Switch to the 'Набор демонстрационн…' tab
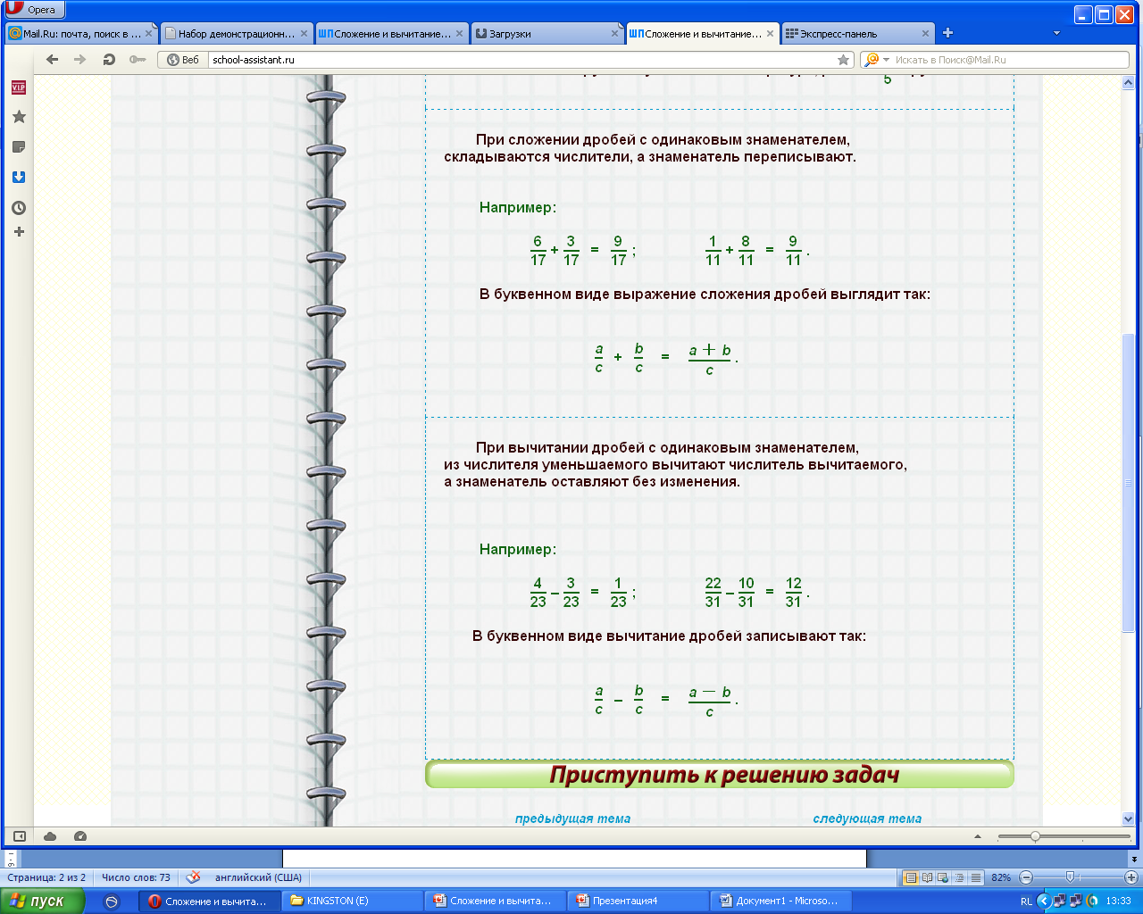 click(x=236, y=34)
